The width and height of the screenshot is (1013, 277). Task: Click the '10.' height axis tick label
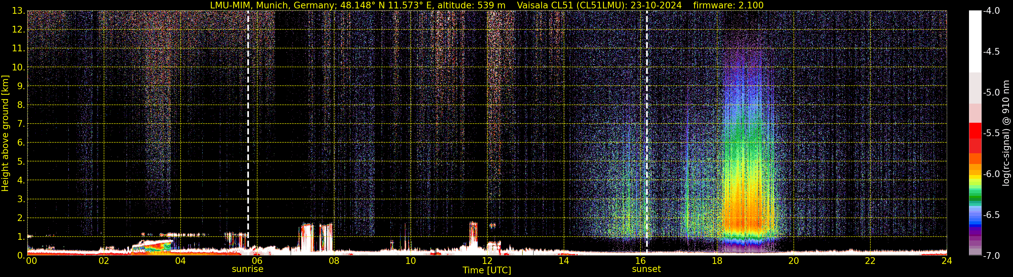(x=18, y=67)
